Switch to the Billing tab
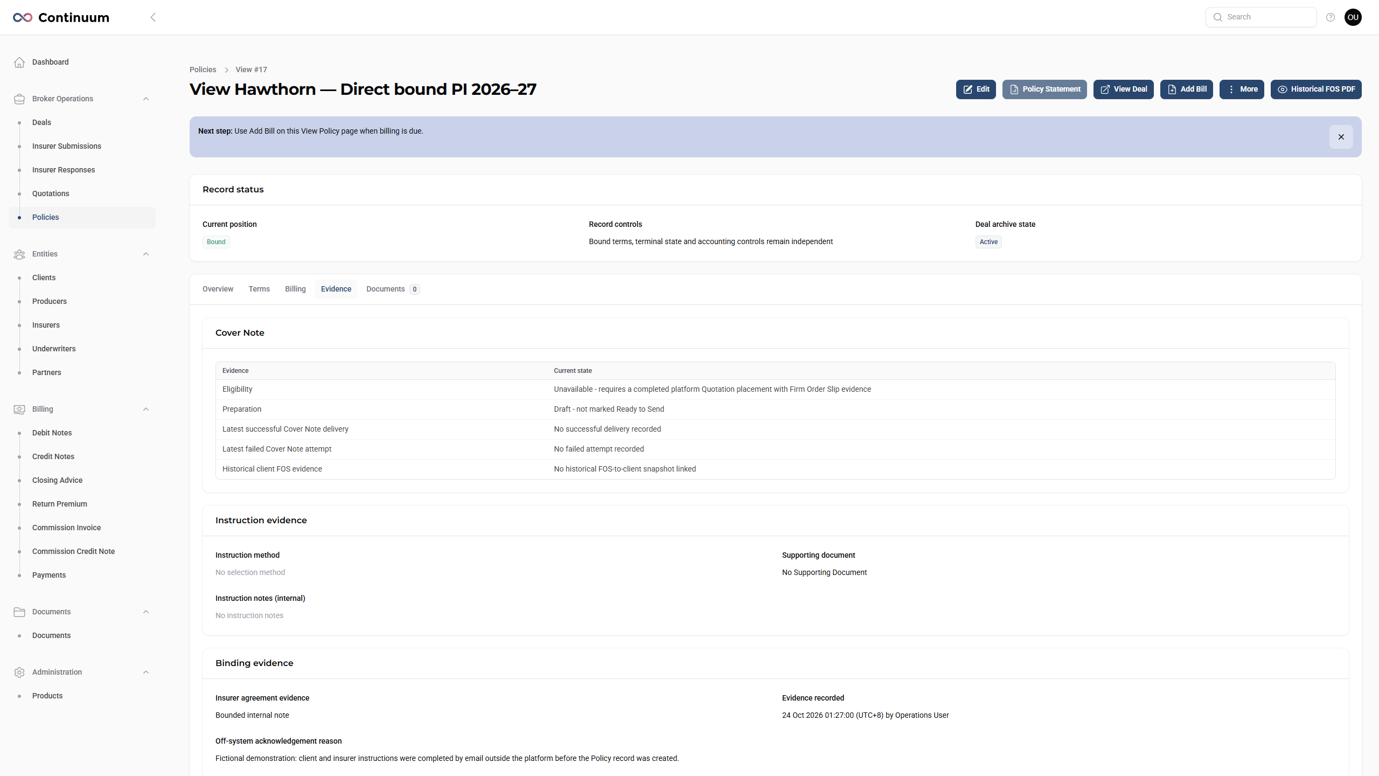The image size is (1379, 776). pyautogui.click(x=295, y=289)
